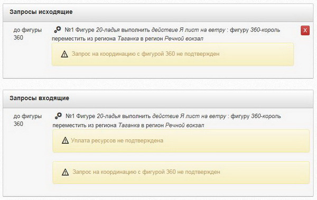Select the Запросы входящие panel header
This screenshot has height=200, width=317.
tap(158, 98)
